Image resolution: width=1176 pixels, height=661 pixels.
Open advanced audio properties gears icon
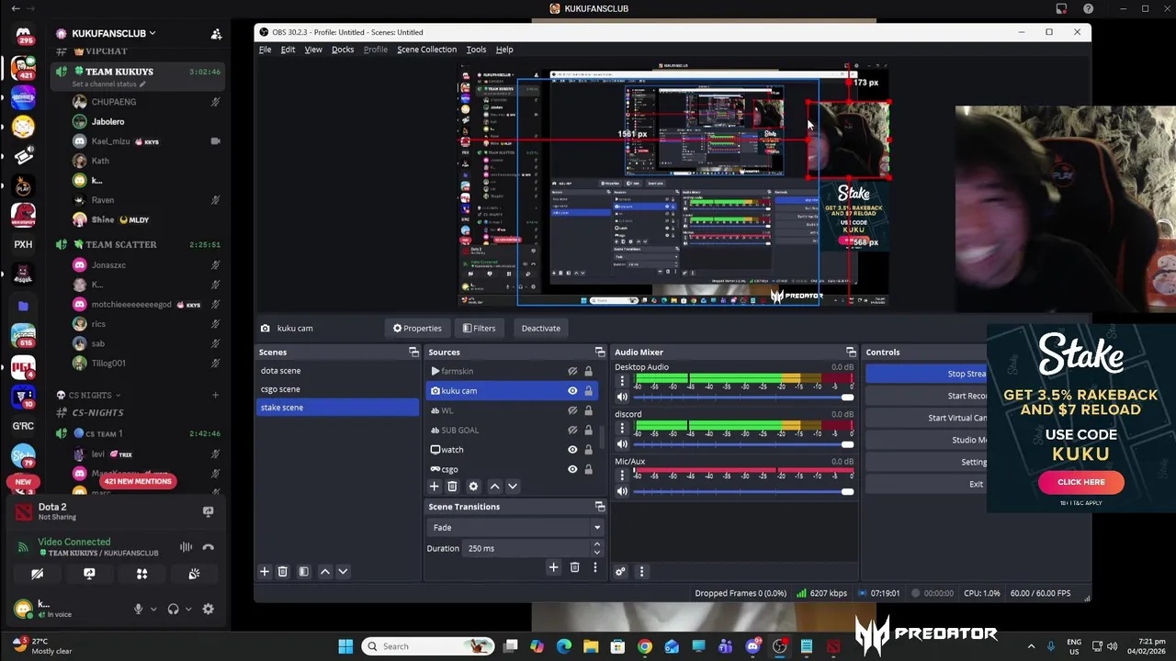[x=621, y=571]
